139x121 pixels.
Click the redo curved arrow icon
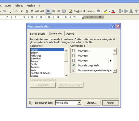pos(4,11)
